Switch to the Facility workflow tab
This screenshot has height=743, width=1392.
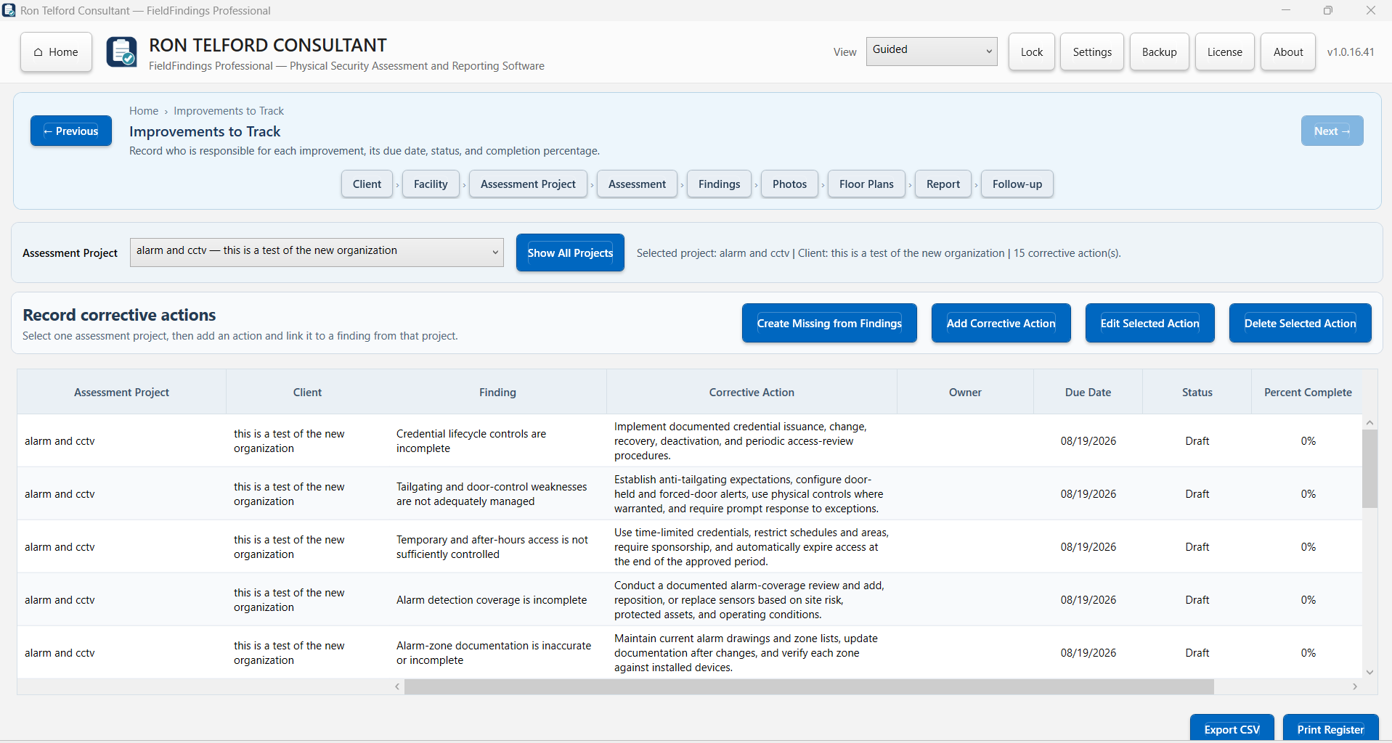(x=431, y=184)
